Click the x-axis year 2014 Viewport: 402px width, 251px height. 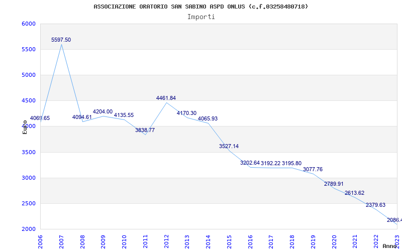[208, 242]
